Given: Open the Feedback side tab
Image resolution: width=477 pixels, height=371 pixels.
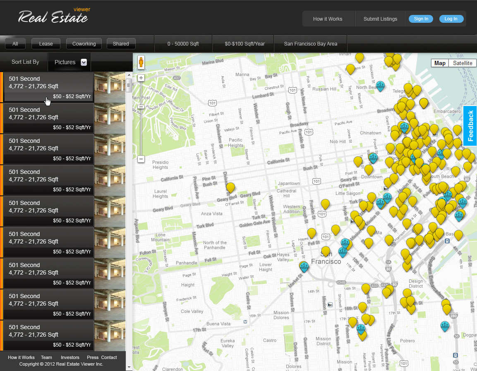Looking at the screenshot, I should point(470,126).
